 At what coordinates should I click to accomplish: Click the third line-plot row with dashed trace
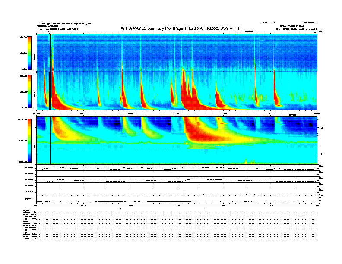click(177, 180)
